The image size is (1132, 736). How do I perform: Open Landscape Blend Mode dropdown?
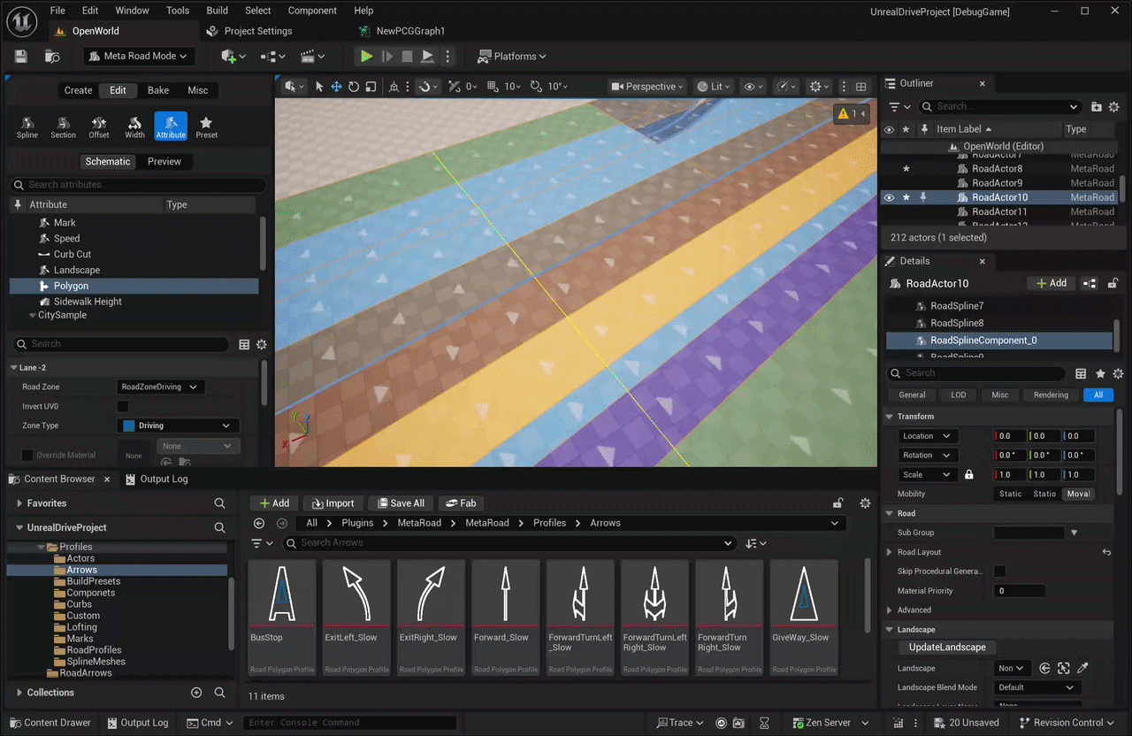pos(1036,687)
